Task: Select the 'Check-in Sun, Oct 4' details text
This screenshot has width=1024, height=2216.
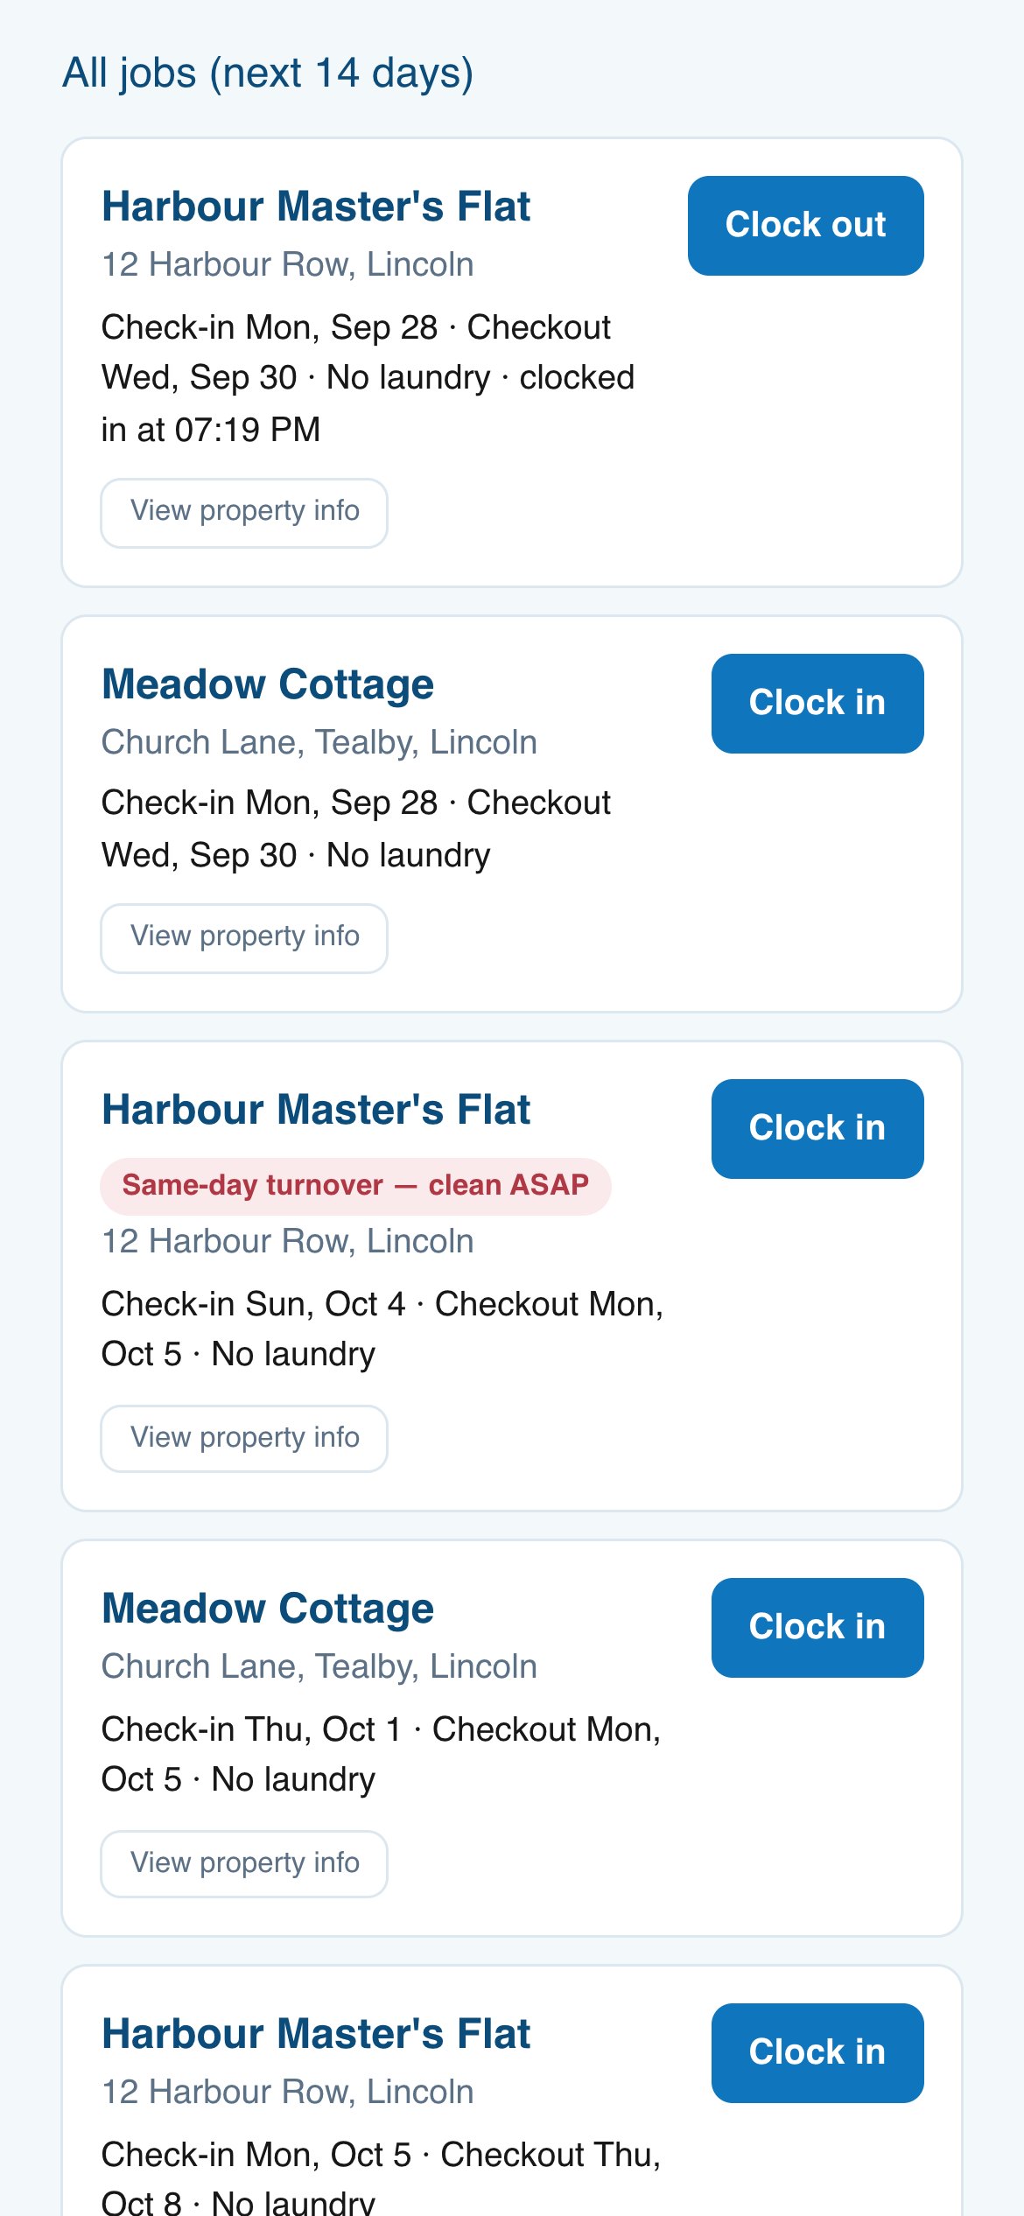Action: click(253, 1304)
